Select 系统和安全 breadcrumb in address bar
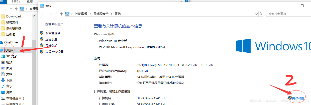This screenshot has width=311, height=105. point(101,14)
